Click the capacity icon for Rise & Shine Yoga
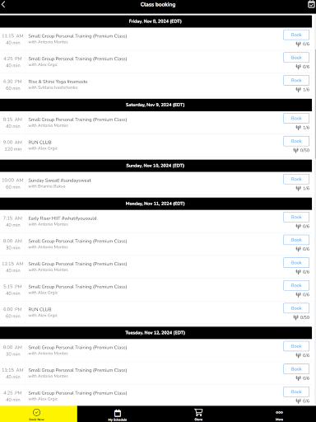The width and height of the screenshot is (316, 422). click(298, 89)
